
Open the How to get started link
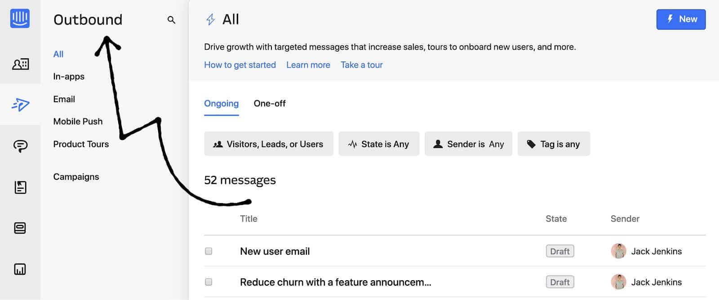point(240,65)
